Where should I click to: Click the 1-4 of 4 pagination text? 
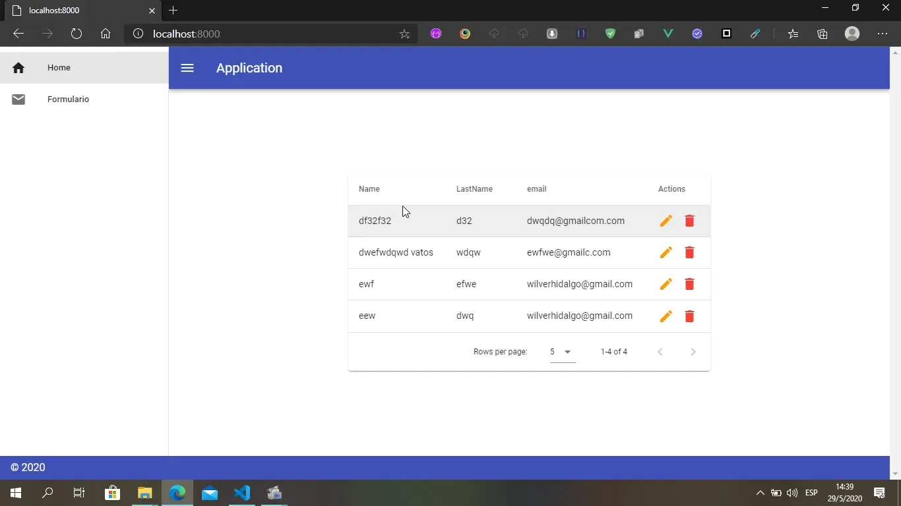(614, 352)
